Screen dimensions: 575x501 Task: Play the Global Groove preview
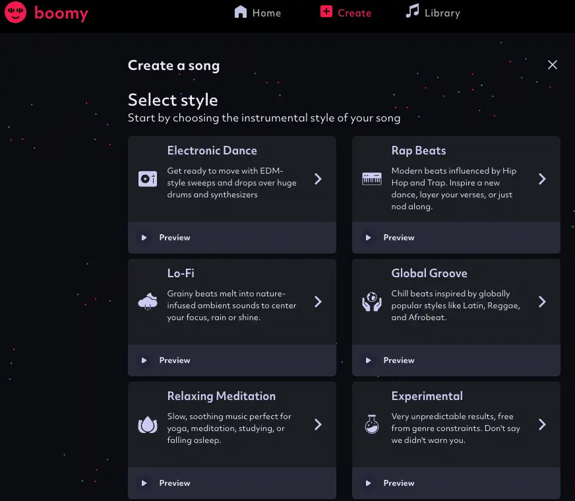pyautogui.click(x=368, y=360)
